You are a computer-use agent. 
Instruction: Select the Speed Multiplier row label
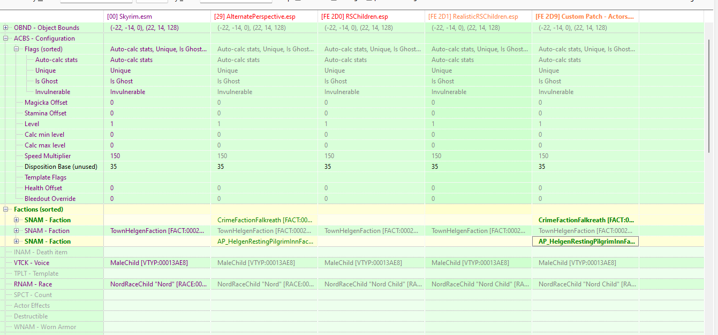(x=48, y=156)
